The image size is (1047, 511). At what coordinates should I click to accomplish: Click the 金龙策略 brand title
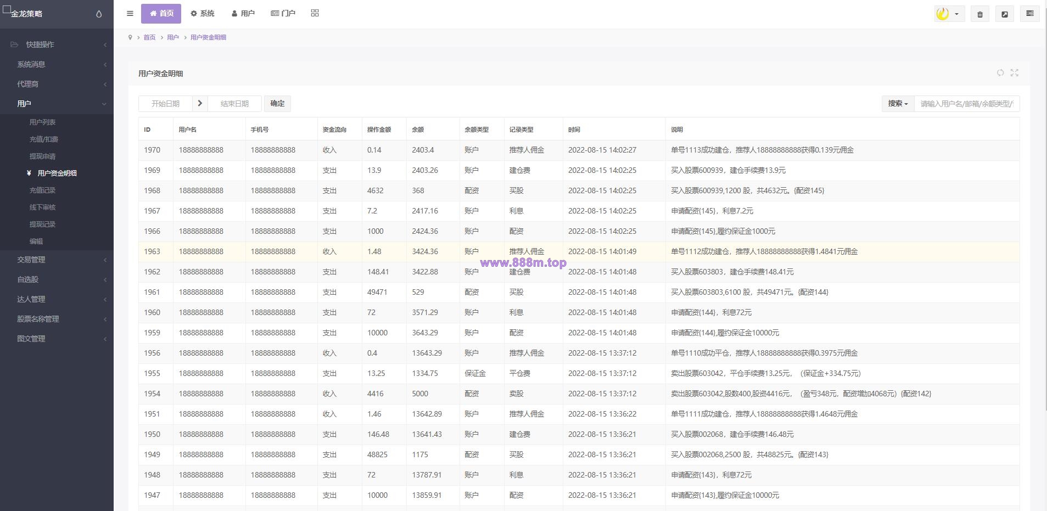pyautogui.click(x=26, y=14)
